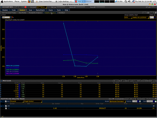Open the Probability Analysis subtab
The width and height of the screenshot is (157, 118).
click(x=35, y=13)
